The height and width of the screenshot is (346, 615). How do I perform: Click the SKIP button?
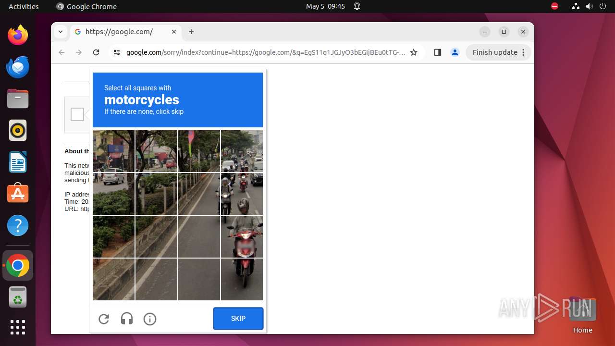coord(238,319)
